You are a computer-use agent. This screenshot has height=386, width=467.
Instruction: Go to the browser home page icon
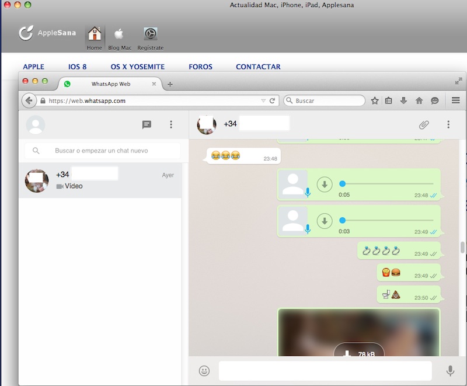419,100
